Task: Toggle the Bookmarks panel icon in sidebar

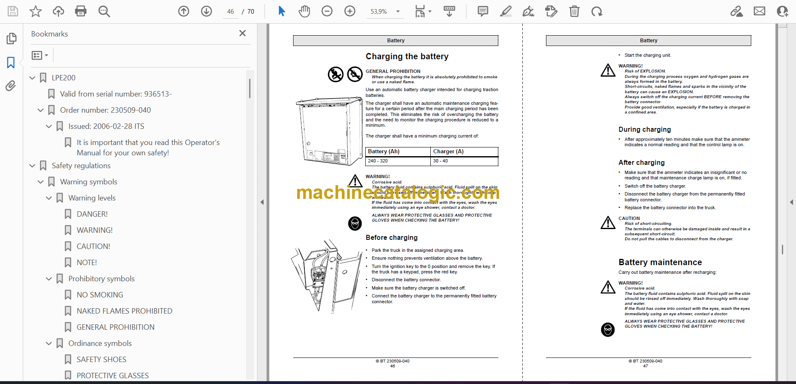Action: coord(11,63)
